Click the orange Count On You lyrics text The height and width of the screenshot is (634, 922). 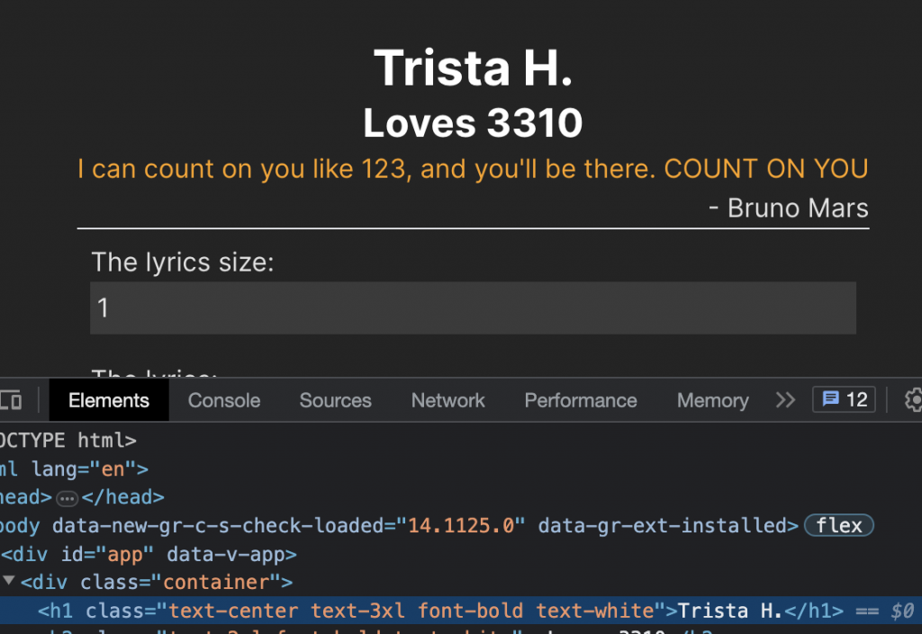473,169
